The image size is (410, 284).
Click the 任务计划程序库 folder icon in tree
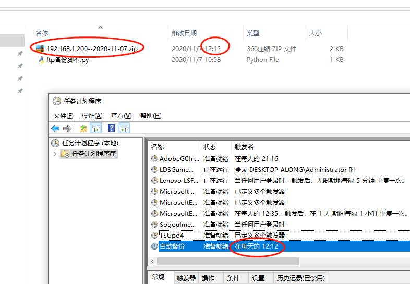point(65,154)
